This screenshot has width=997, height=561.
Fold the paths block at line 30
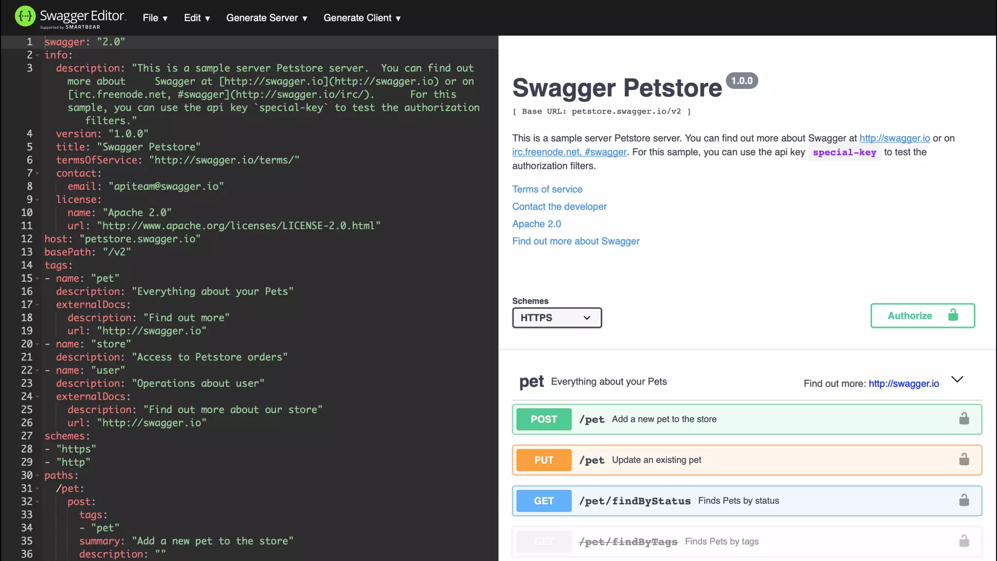[37, 475]
